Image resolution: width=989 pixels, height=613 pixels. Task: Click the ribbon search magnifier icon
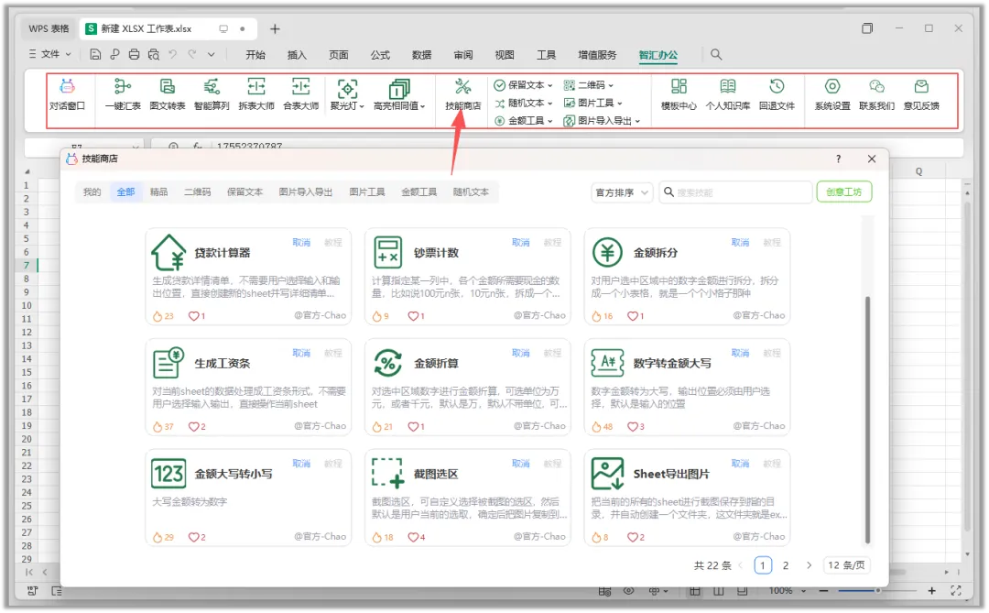tap(716, 54)
